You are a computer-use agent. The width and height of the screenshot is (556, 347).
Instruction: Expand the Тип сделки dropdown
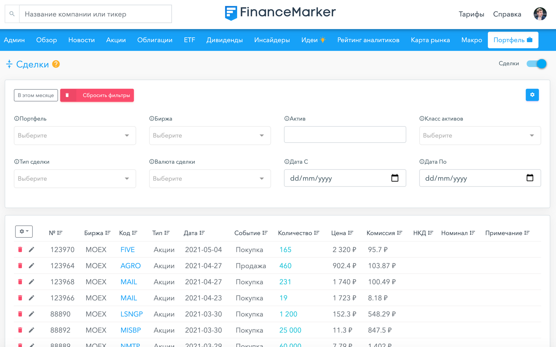tap(75, 178)
